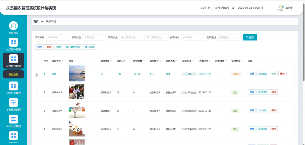The image size is (305, 145).
Task: Click the 搜索 search button
Action: click(x=250, y=37)
